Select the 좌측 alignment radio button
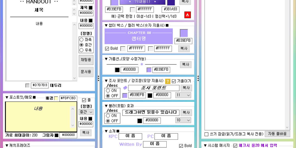Screen dimensions: 296x148 click(x=81, y=40)
